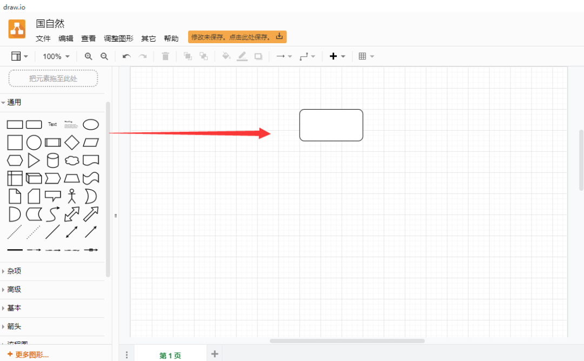Open the 编辑 menu
584x361 pixels.
[x=66, y=38]
